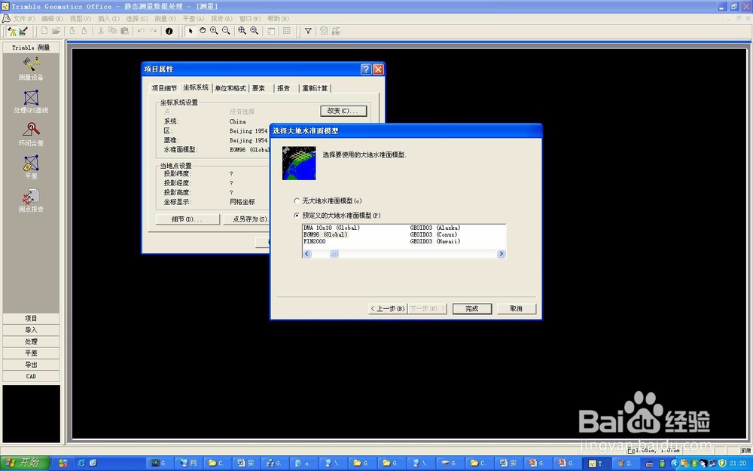Click 上一步(B) back button

click(x=388, y=308)
